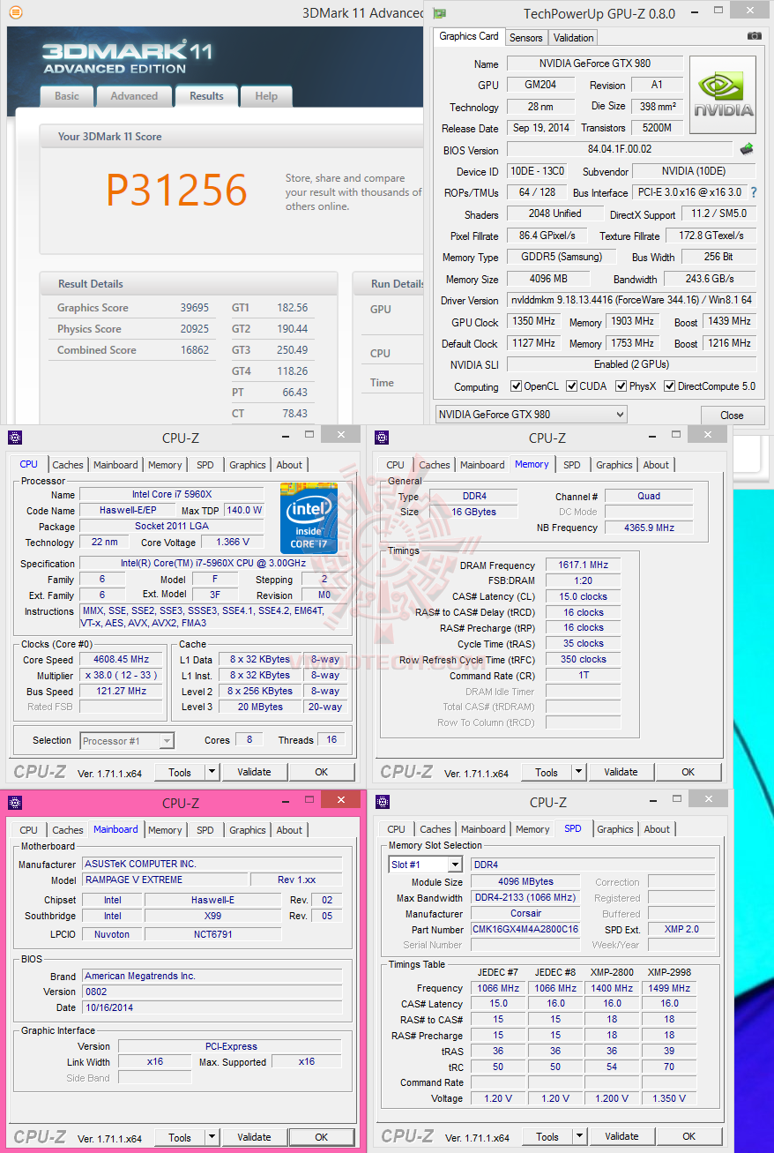Click the GPU-Z app icon in title bar
This screenshot has width=774, height=1153.
tap(440, 13)
